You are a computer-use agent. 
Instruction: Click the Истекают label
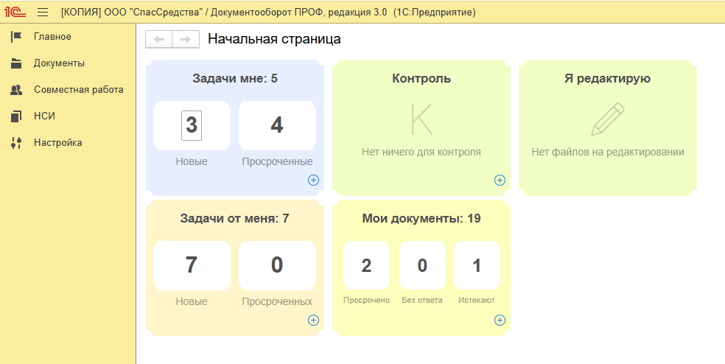tap(477, 300)
